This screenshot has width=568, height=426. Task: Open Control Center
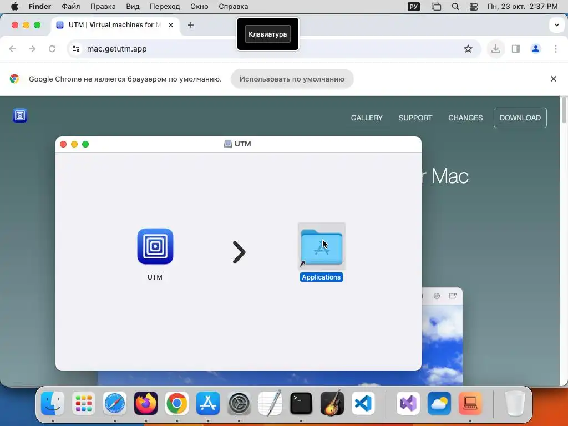[x=474, y=7]
